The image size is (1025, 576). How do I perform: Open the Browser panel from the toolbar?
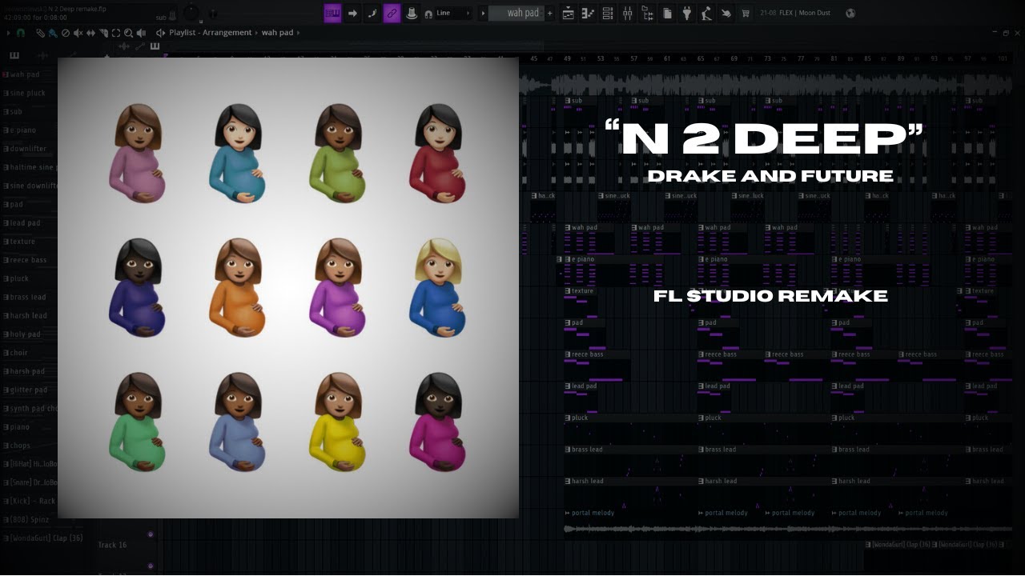[647, 13]
